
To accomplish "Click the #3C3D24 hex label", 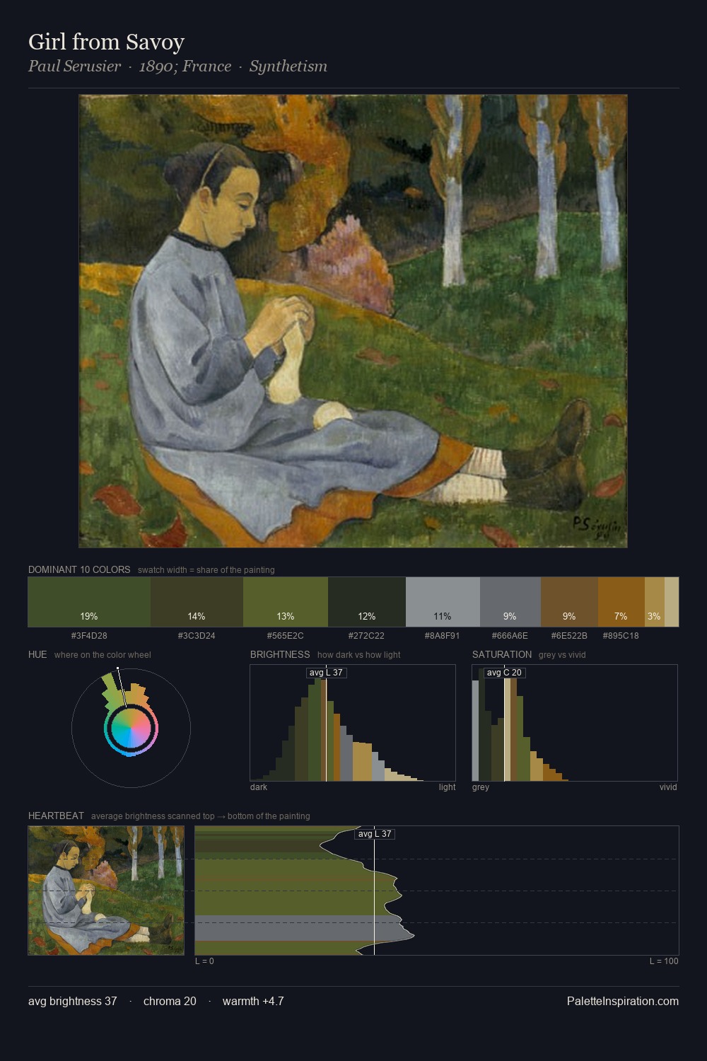I will click(x=197, y=636).
